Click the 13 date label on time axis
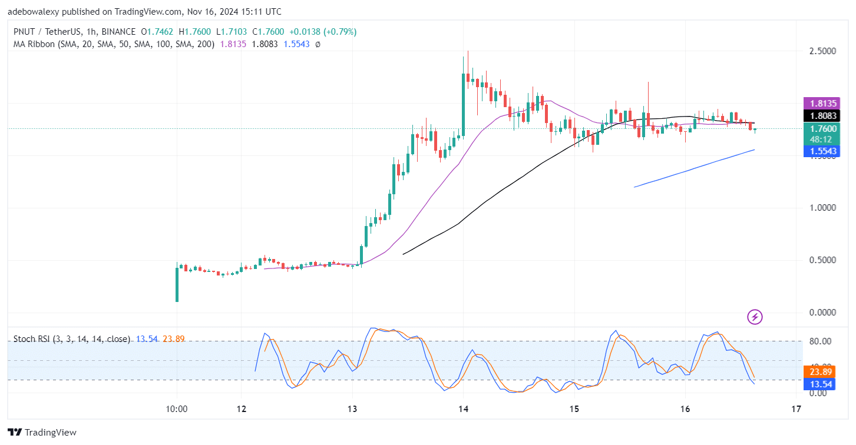856x445 pixels. click(352, 409)
